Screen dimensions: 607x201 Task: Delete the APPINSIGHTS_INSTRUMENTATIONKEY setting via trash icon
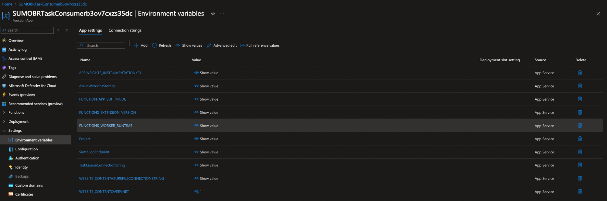[x=580, y=73]
